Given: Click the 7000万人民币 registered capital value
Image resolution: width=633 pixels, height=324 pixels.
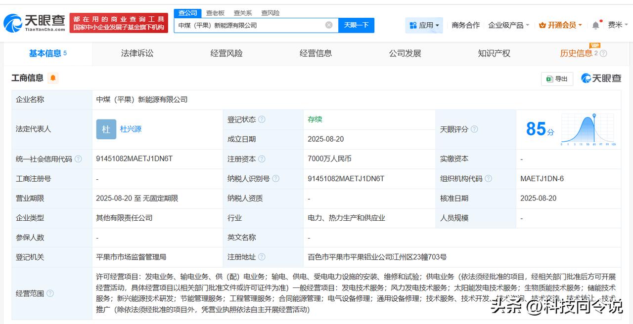Looking at the screenshot, I should pos(329,159).
